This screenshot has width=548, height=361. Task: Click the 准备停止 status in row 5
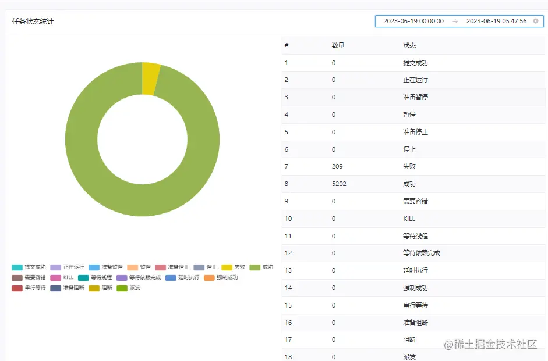(x=415, y=132)
